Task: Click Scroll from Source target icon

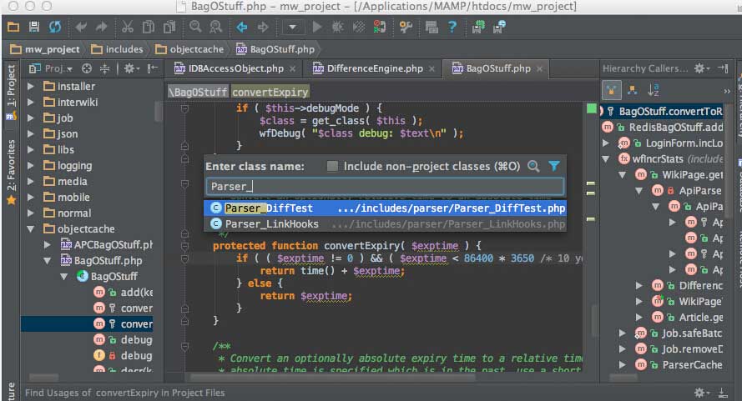Action: 87,68
